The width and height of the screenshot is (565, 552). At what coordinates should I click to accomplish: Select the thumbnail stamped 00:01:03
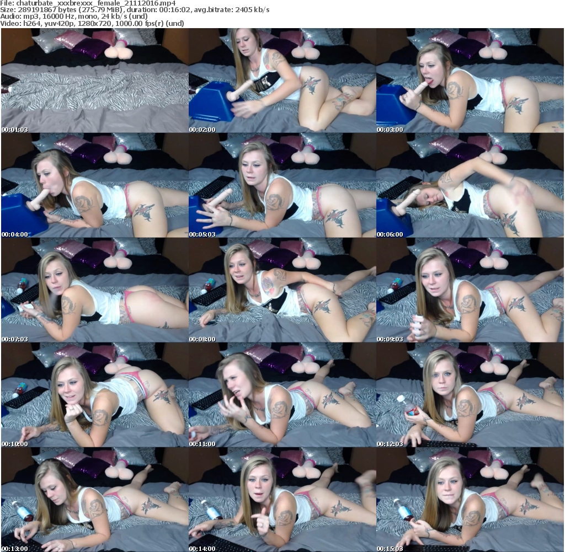point(94,81)
